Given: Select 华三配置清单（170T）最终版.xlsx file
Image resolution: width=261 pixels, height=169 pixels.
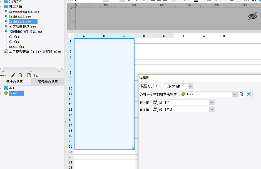Looking at the screenshot, I should pos(35,52).
